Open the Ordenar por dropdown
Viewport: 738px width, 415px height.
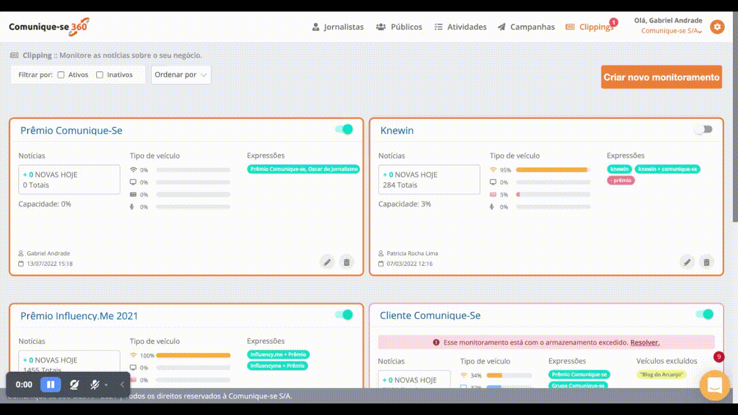click(181, 75)
